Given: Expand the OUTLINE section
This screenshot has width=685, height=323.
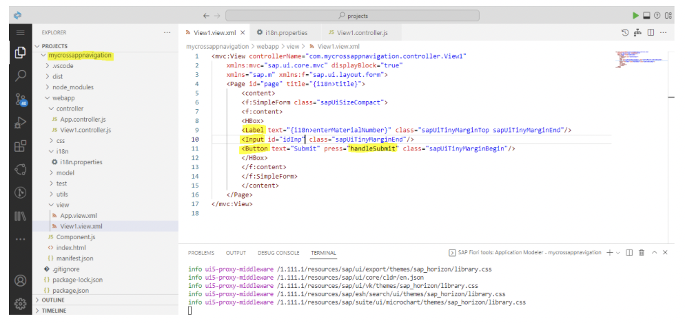Looking at the screenshot, I should [x=53, y=300].
